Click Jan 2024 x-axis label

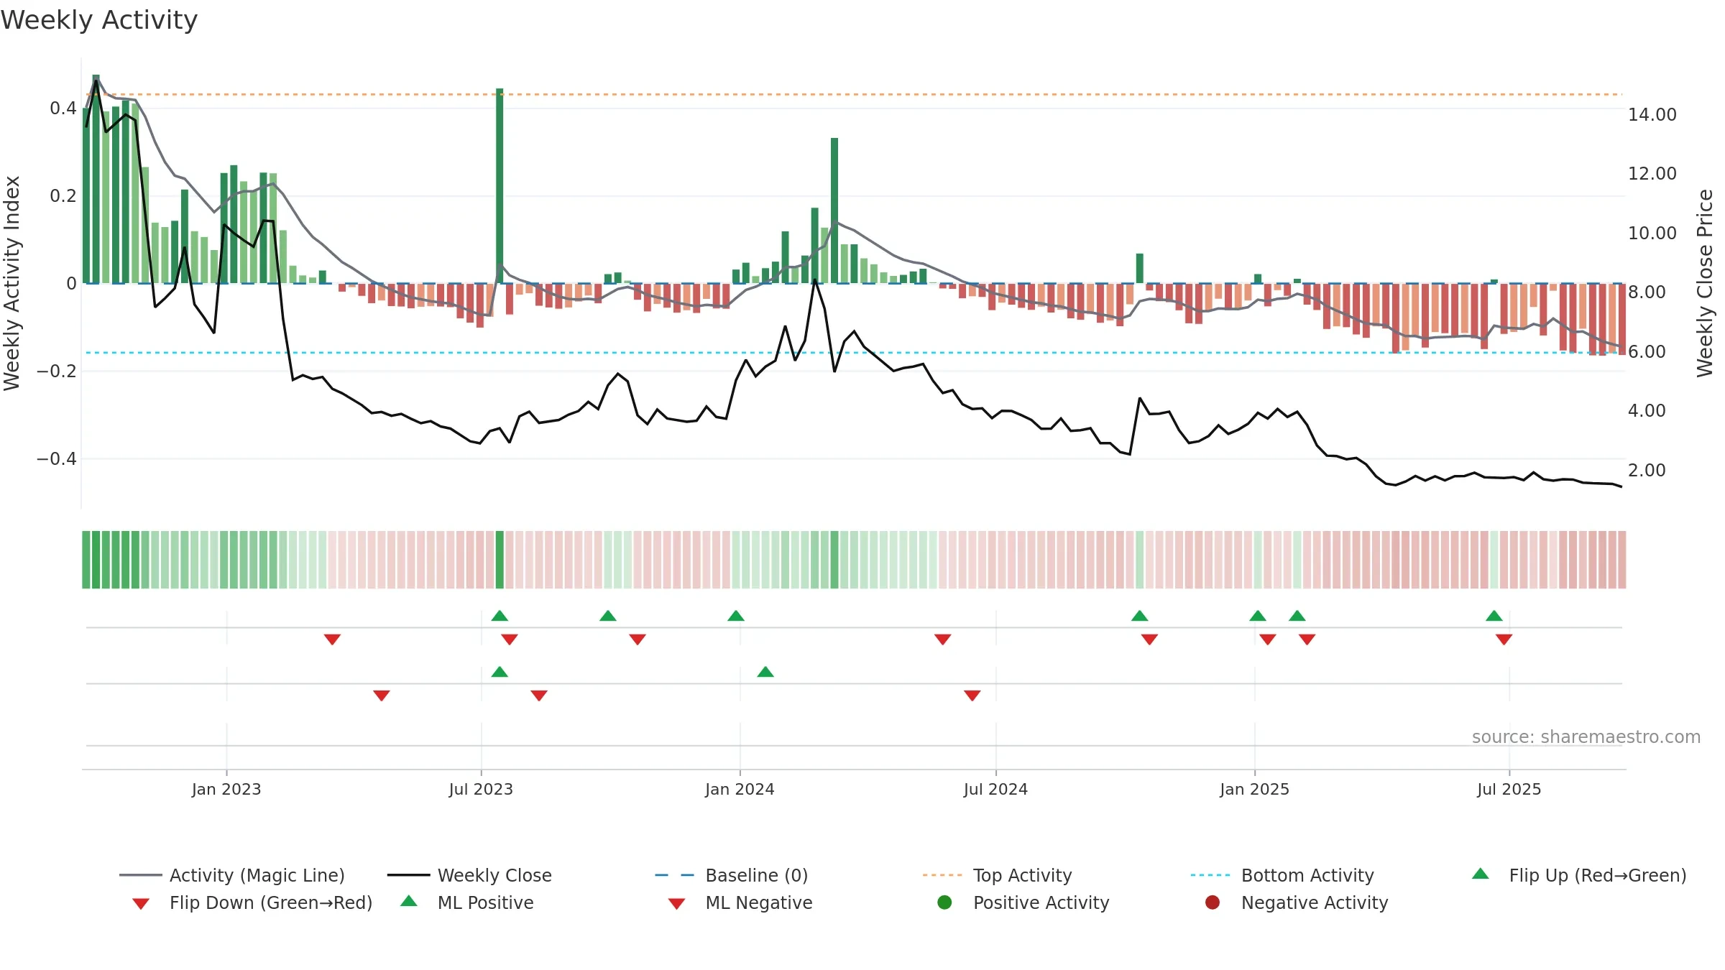(x=740, y=789)
